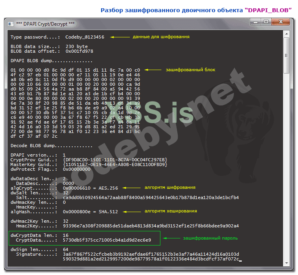Click the scrollbar down arrow
298x275 pixels.
(287, 263)
